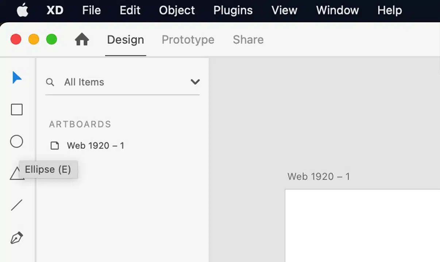Switch to the Share tab

coord(248,40)
